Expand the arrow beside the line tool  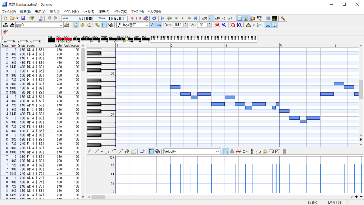pos(102,152)
